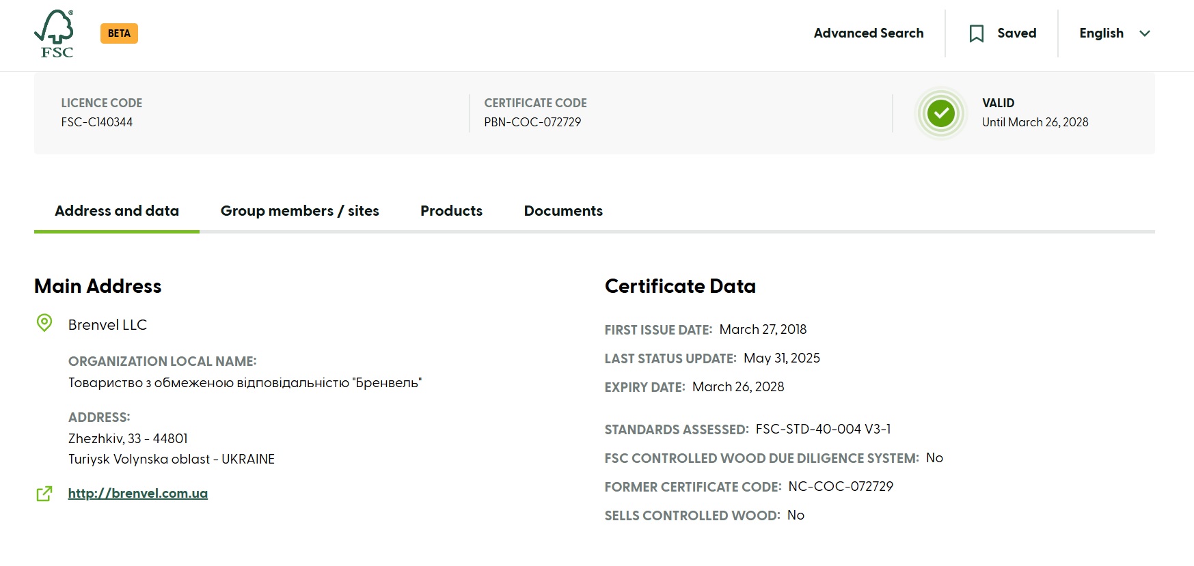The width and height of the screenshot is (1194, 566).
Task: Click the FSC Controlled Wood Due Diligence System label
Action: [x=762, y=458]
